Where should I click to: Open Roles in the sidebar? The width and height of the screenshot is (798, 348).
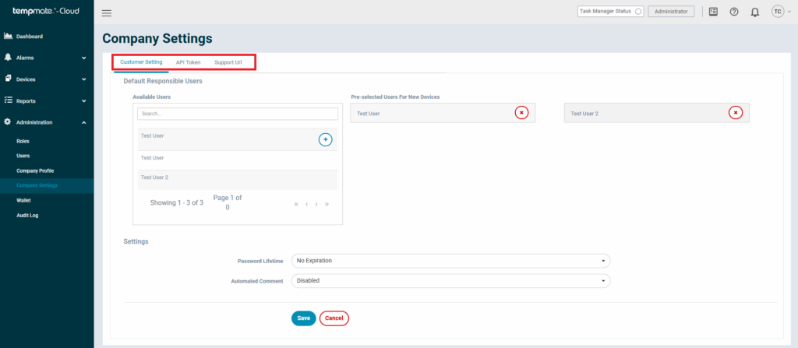point(23,141)
